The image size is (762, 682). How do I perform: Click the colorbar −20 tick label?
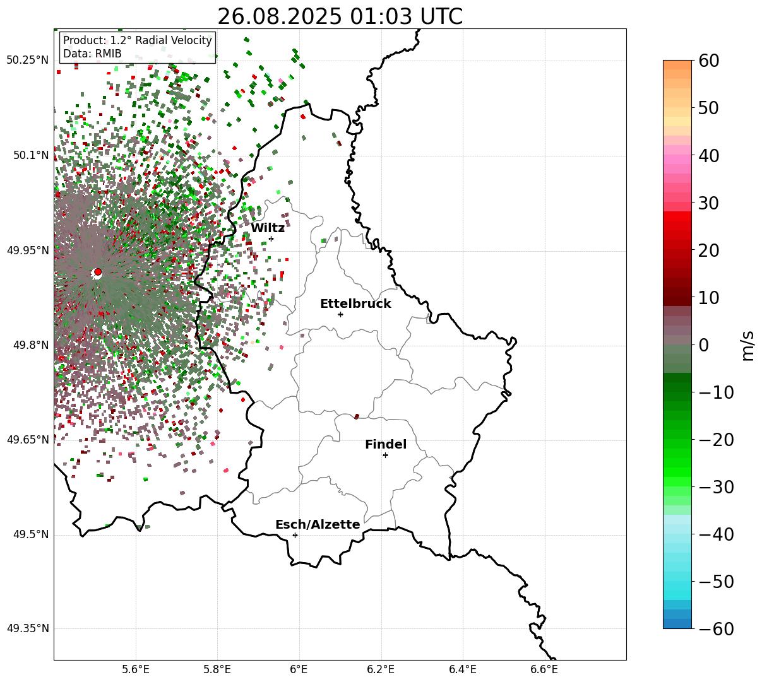(x=717, y=440)
